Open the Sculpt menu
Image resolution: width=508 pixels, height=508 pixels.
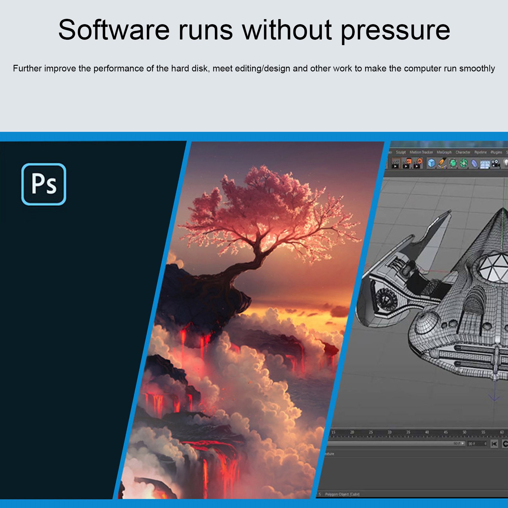[x=401, y=152]
